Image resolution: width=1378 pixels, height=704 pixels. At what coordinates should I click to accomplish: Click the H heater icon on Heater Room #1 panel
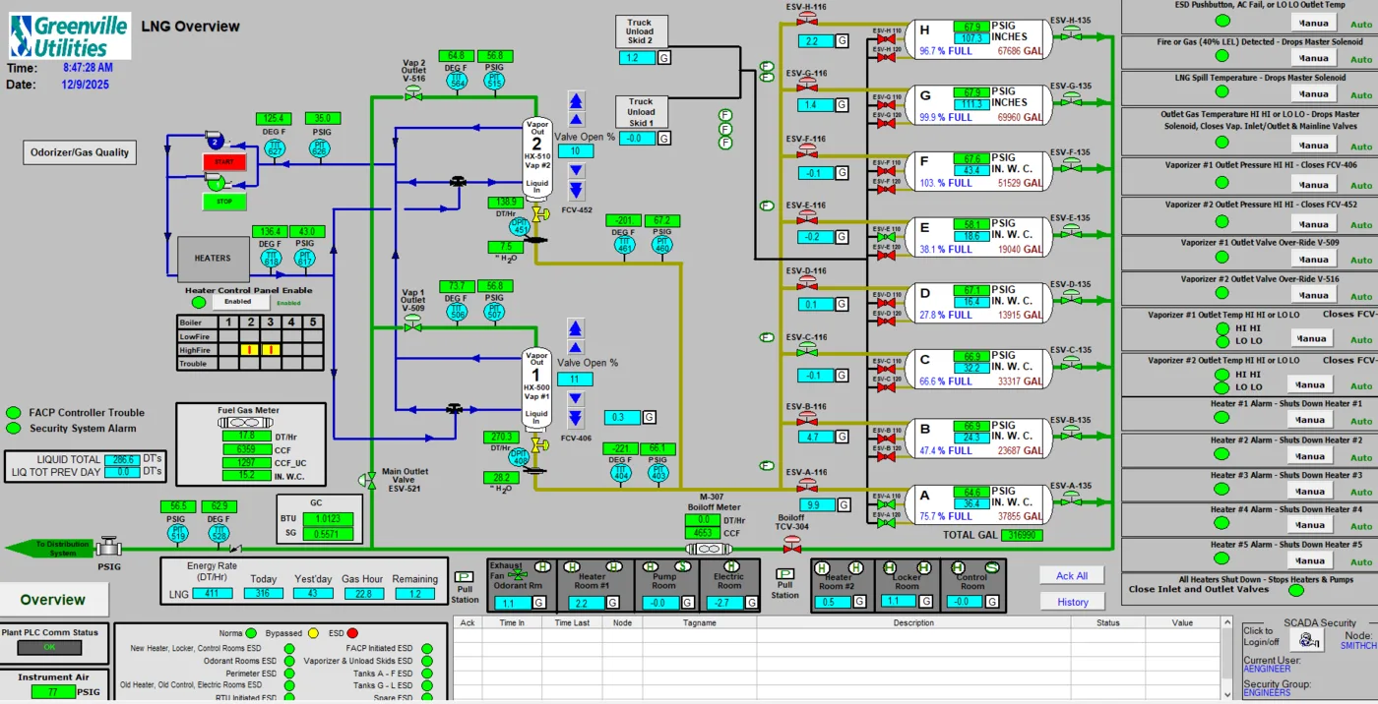pyautogui.click(x=573, y=567)
